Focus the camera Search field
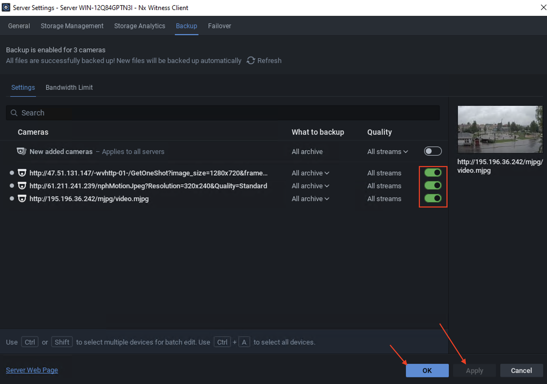The height and width of the screenshot is (384, 547). (223, 113)
